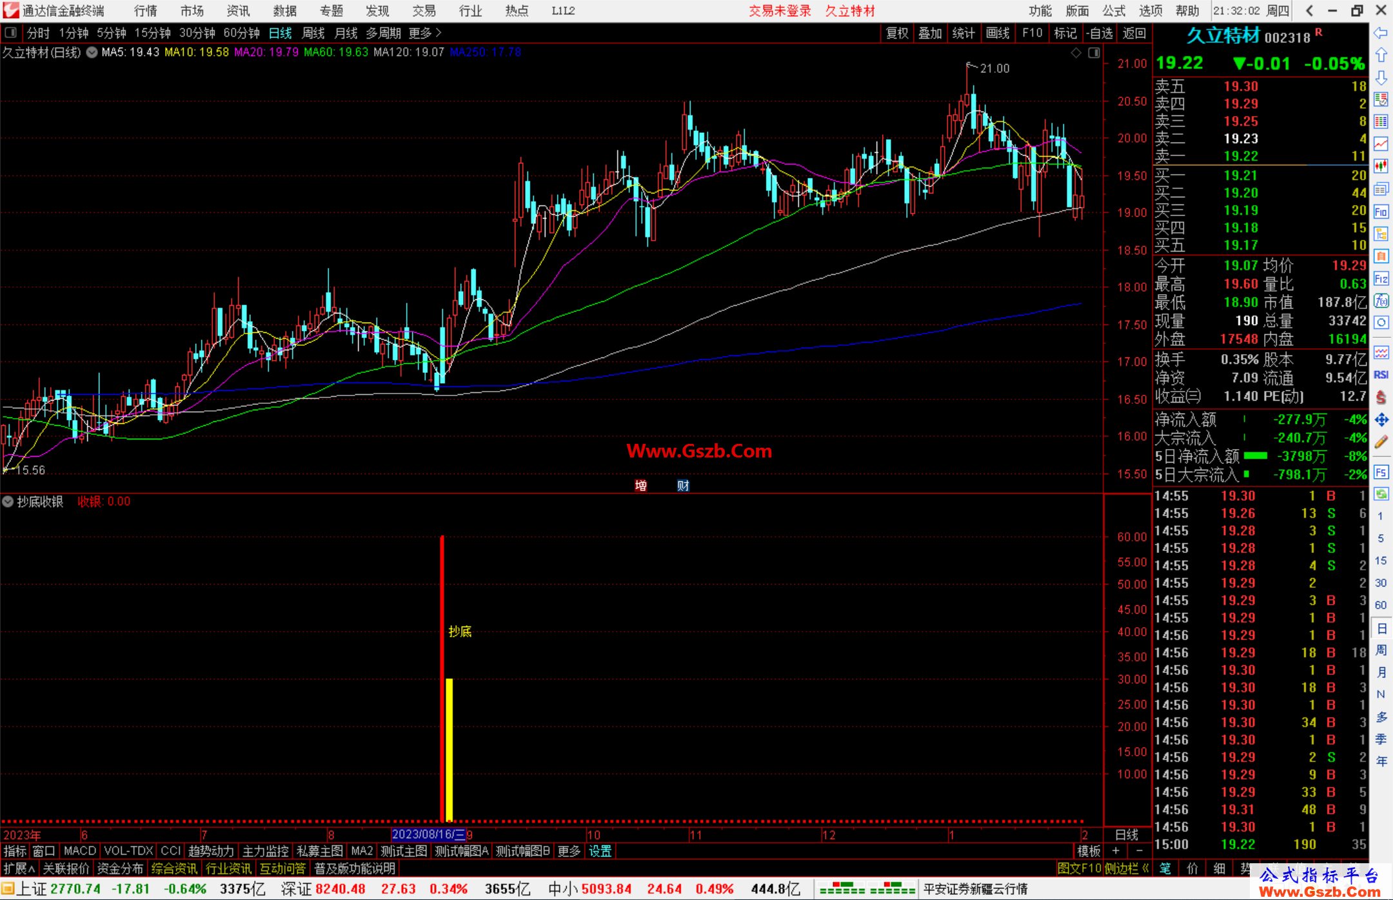Screen dimensions: 1393x900
Task: Open the 公式 menu in title bar
Action: (1114, 11)
